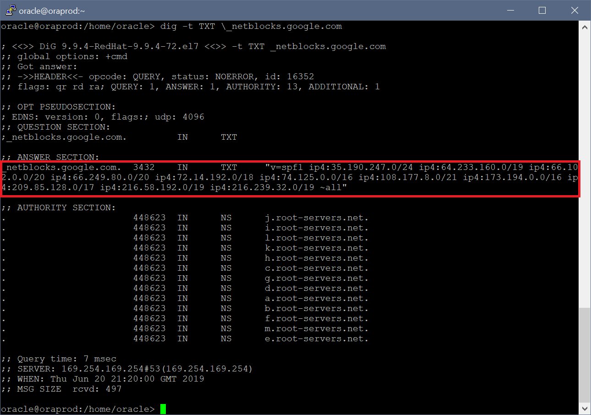Click the 'WHEN: Thu Jun 20 21:20:00' line
The height and width of the screenshot is (415, 591).
click(103, 379)
